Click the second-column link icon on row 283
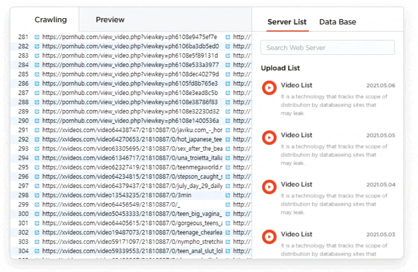The image size is (418, 272). (x=228, y=56)
